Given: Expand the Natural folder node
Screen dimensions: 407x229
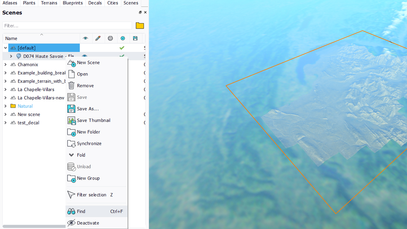Looking at the screenshot, I should pos(5,106).
